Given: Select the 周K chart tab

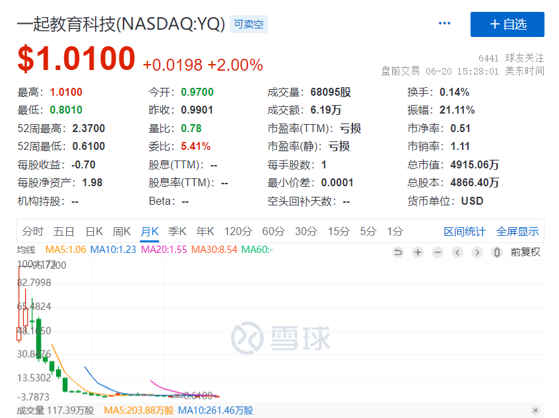Looking at the screenshot, I should coord(122,231).
